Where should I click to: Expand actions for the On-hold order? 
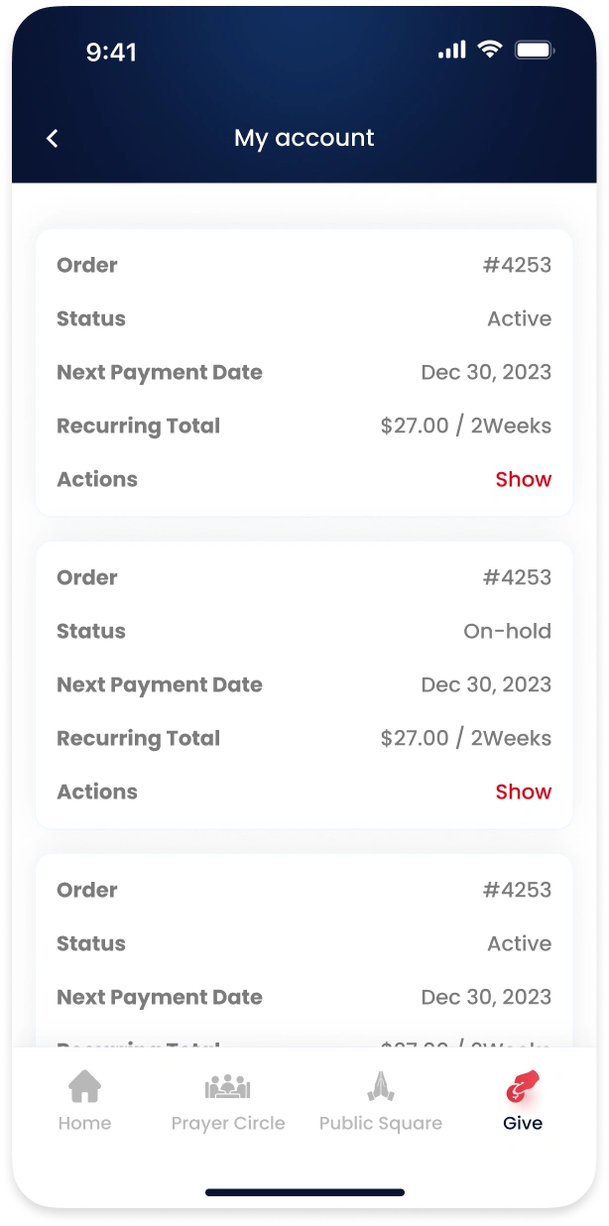(523, 792)
